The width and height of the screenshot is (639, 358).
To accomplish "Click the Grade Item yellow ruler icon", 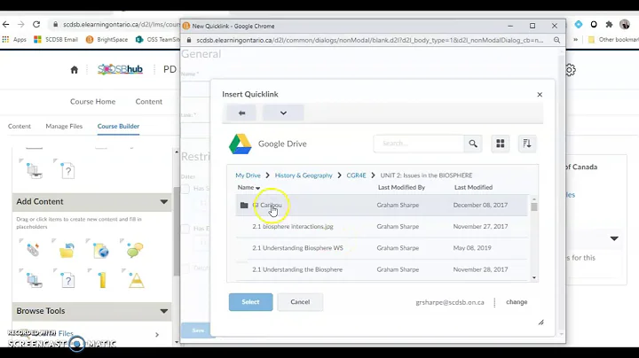I will pos(102,280).
